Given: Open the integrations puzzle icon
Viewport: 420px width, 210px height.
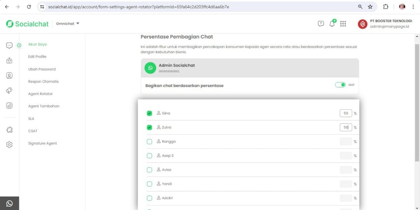Looking at the screenshot, I should point(9,129).
